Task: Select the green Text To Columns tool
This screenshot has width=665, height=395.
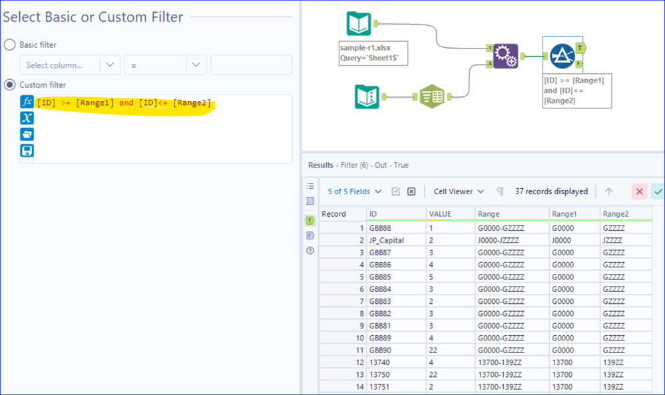Action: pos(432,96)
